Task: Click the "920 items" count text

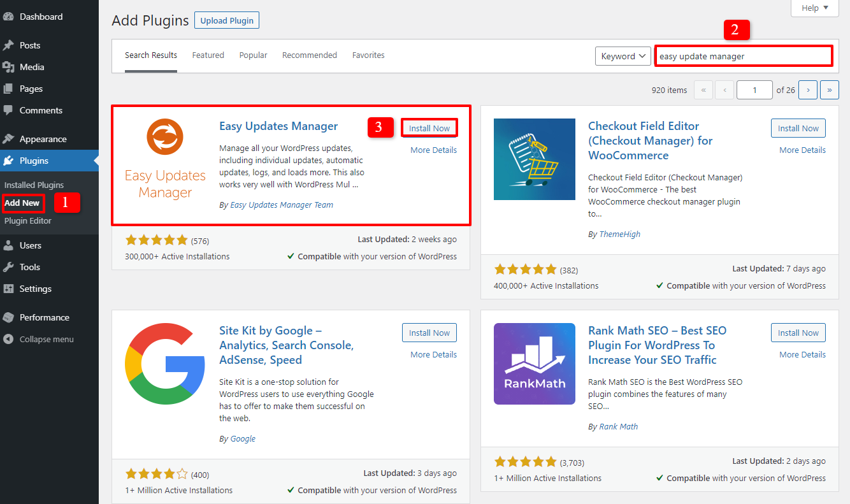Action: click(x=669, y=90)
